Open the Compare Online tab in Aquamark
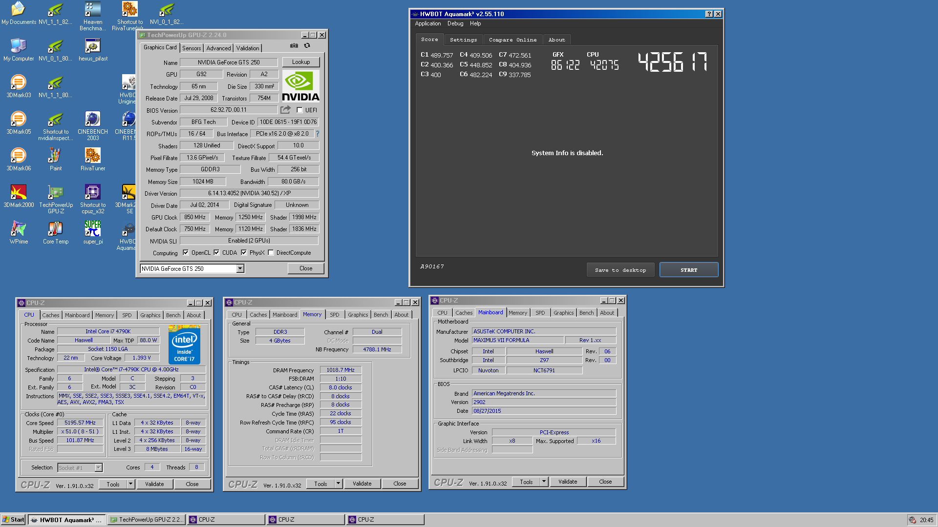Screen dimensions: 938x527 point(512,40)
